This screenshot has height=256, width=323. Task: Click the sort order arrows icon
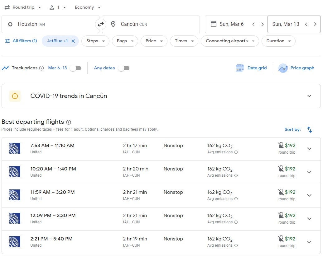[x=309, y=130]
